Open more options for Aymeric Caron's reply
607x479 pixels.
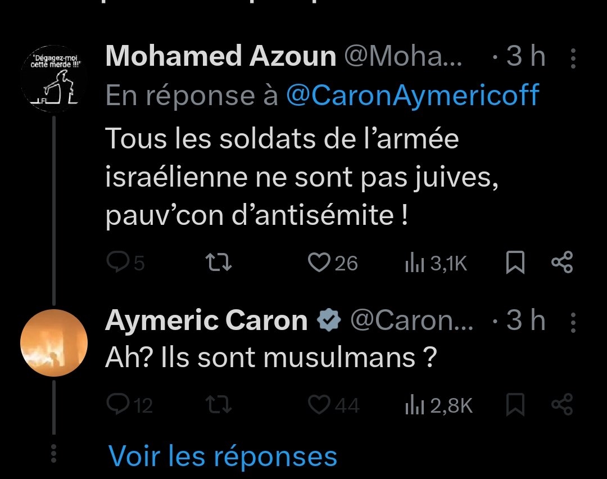[x=573, y=322]
